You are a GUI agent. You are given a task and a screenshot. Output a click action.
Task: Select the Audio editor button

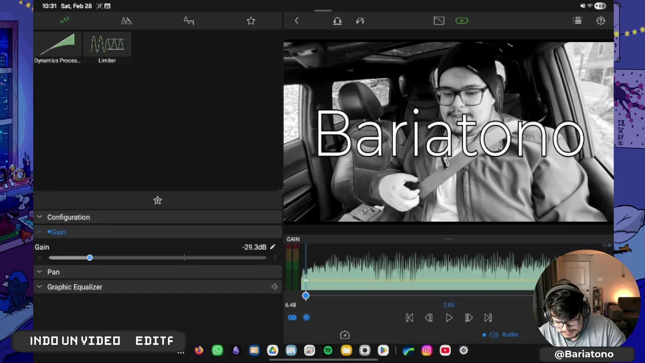click(500, 335)
